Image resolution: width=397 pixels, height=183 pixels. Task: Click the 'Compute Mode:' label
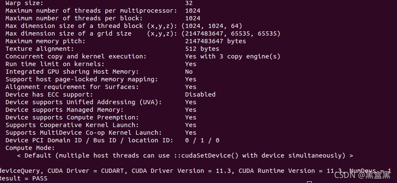(x=30, y=148)
